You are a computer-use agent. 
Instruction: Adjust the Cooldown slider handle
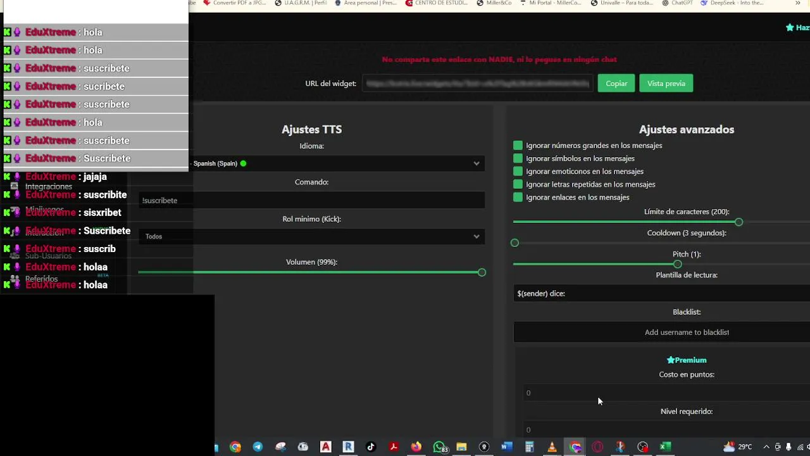point(514,243)
